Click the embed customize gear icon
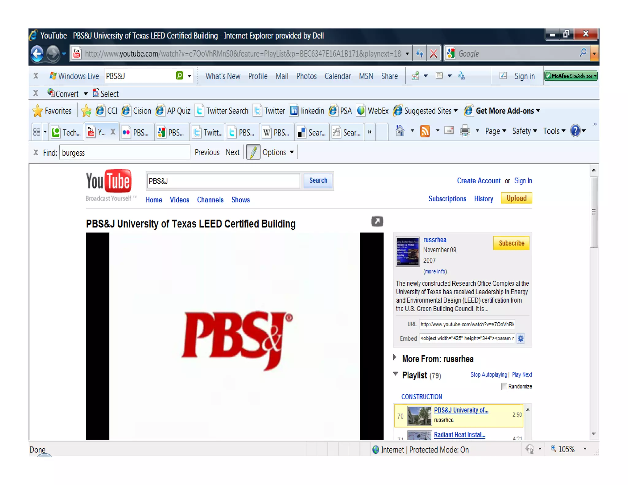This screenshot has height=485, width=628. point(520,338)
